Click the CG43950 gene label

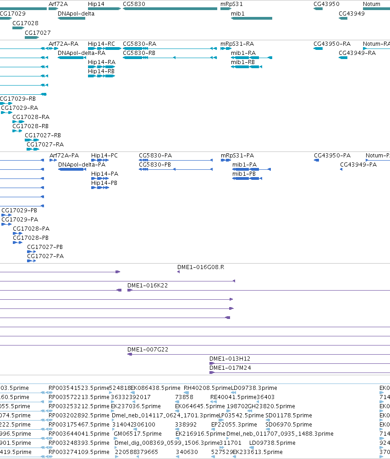click(326, 4)
